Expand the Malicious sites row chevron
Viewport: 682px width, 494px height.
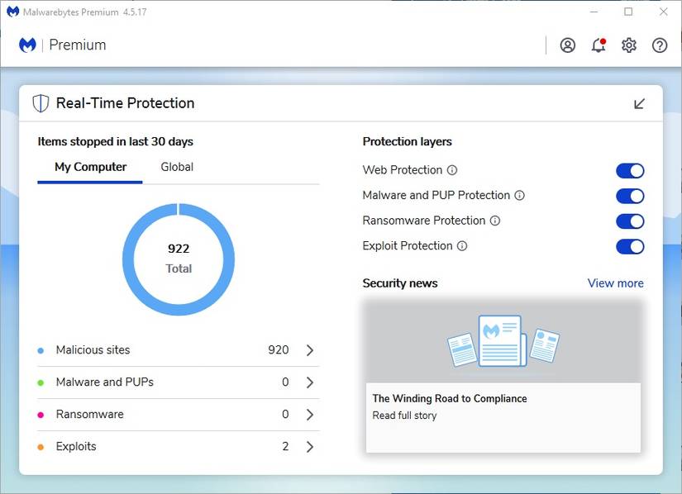(310, 350)
